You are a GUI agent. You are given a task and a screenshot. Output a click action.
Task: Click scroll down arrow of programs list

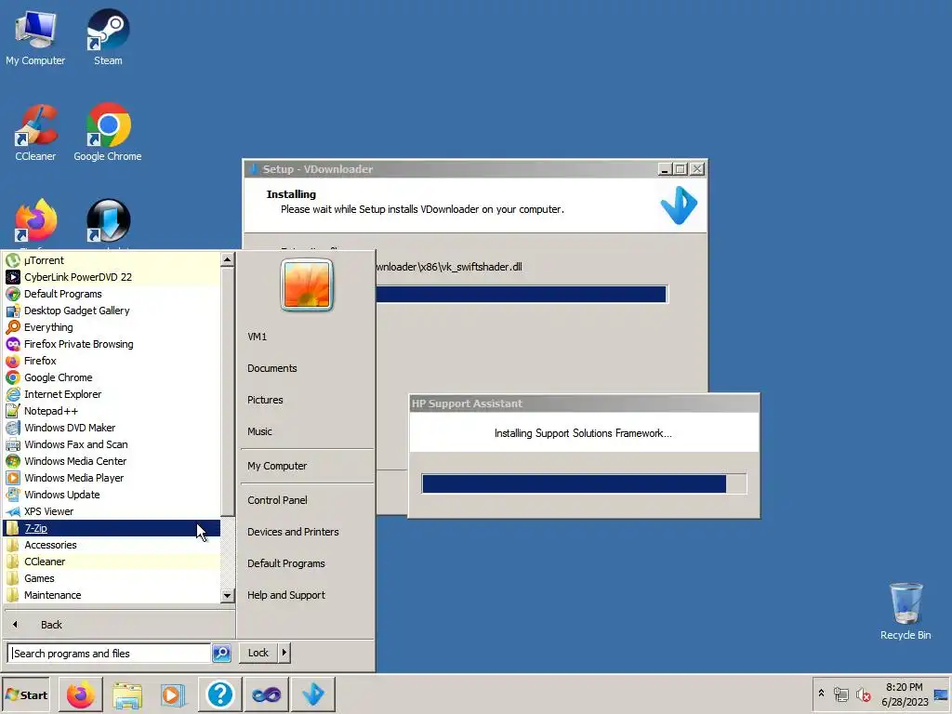[227, 596]
